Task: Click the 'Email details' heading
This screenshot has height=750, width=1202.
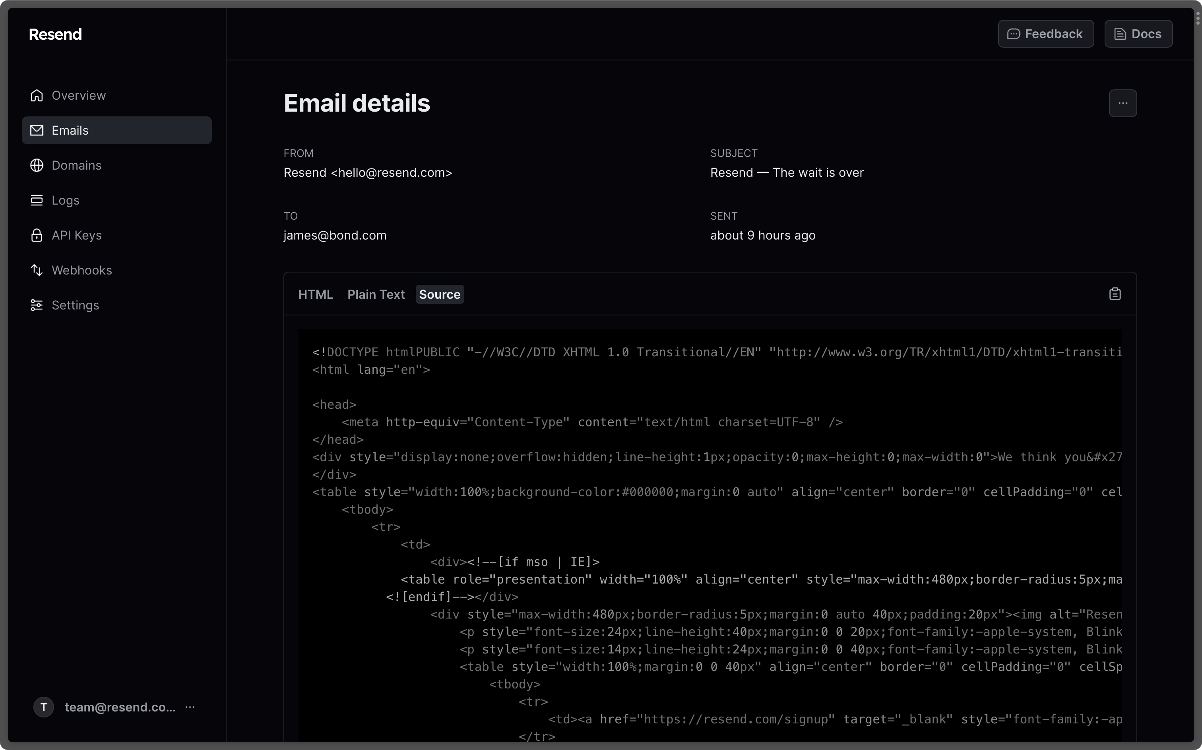Action: 357,103
